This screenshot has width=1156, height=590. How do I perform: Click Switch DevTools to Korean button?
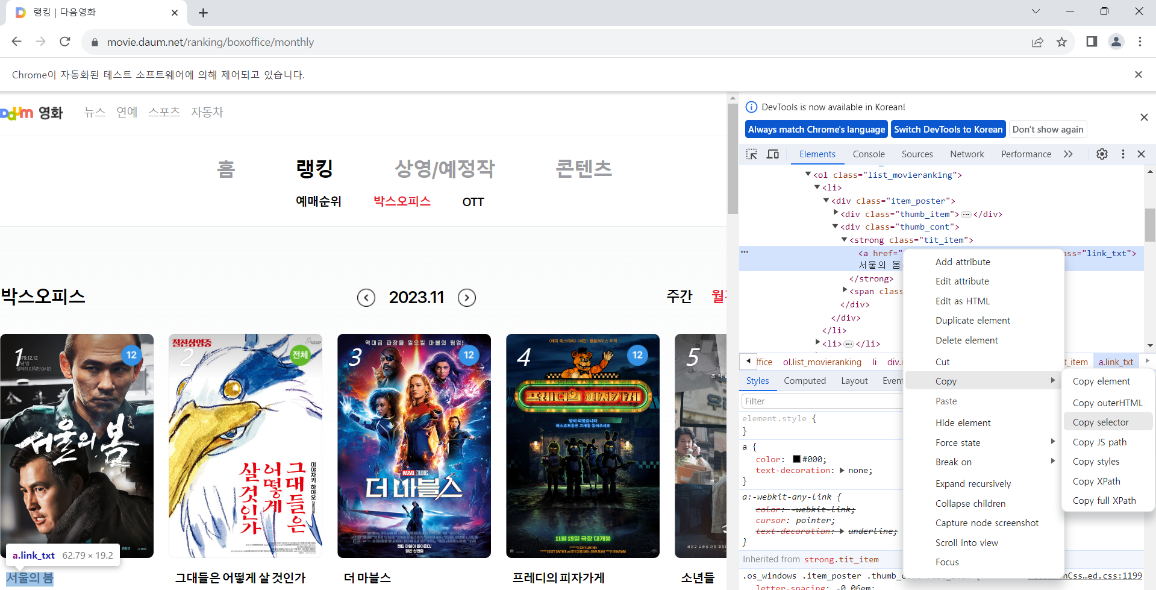tap(948, 130)
